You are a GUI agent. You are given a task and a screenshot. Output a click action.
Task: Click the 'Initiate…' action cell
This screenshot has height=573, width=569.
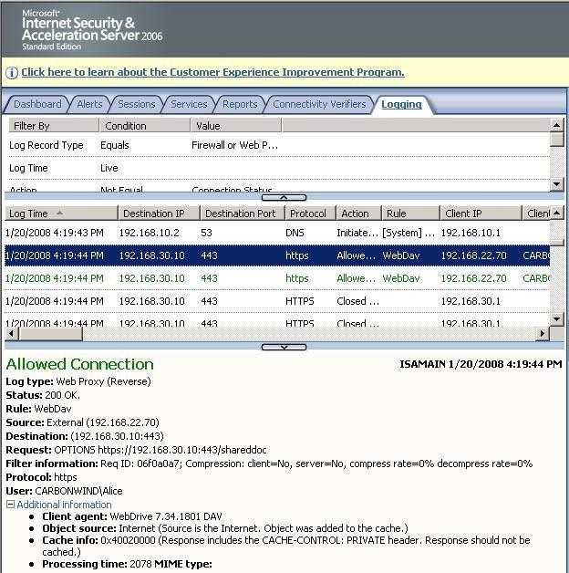357,233
